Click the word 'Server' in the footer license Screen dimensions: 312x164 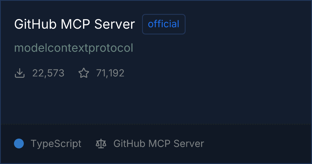pyautogui.click(x=189, y=143)
